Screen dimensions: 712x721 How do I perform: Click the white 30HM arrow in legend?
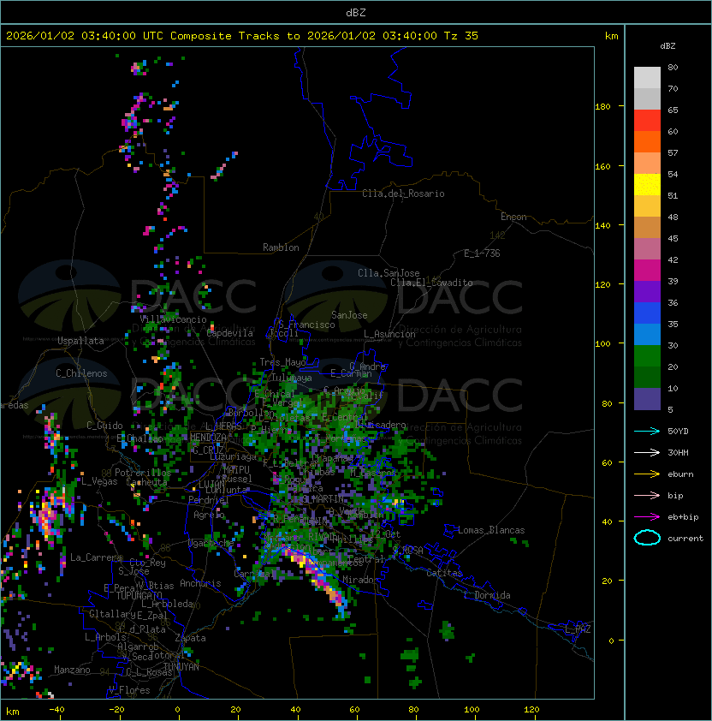point(647,452)
